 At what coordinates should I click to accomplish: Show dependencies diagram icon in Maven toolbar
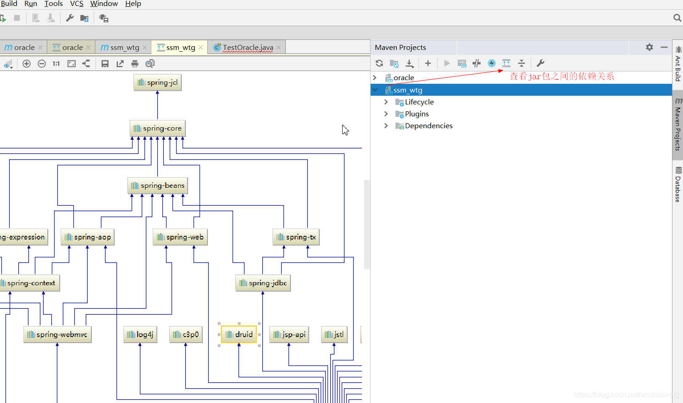point(506,63)
